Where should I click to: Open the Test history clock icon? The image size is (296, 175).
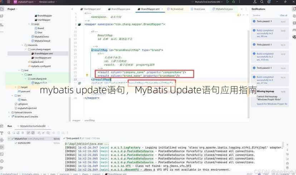point(48,133)
